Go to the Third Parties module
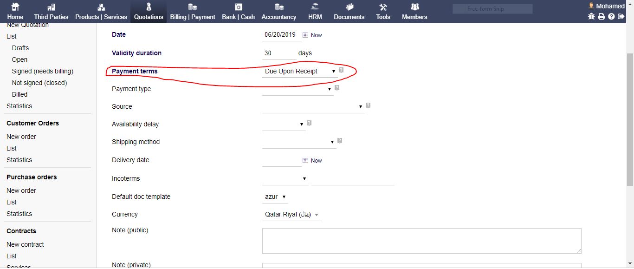The image size is (634, 269). click(51, 12)
